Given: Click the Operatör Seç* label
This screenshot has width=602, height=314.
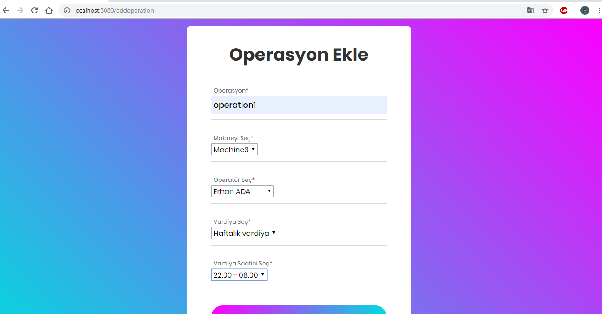Looking at the screenshot, I should pyautogui.click(x=234, y=180).
